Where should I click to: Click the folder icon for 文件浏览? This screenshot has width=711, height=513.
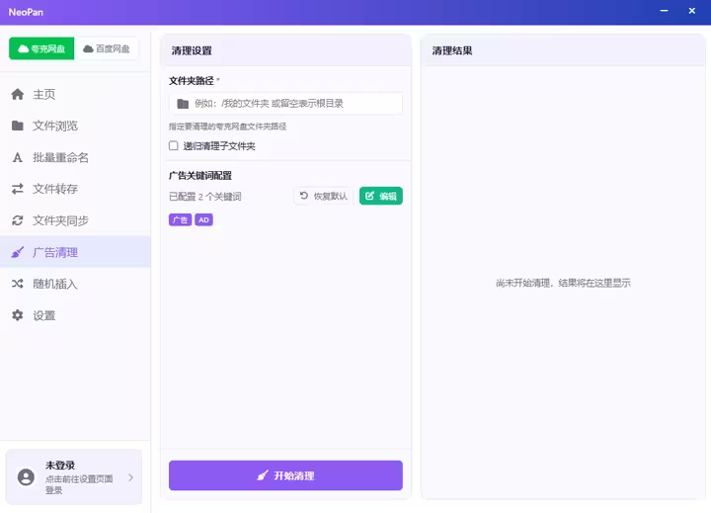coord(18,127)
